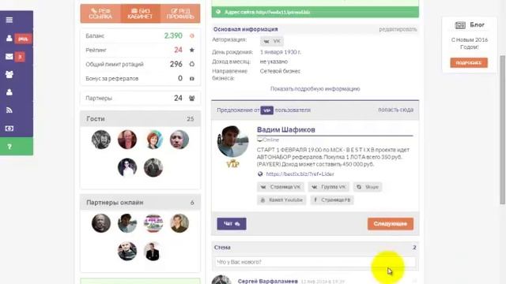Click the РЕФ ССЫЛКА button
The height and width of the screenshot is (284, 506).
pyautogui.click(x=100, y=13)
